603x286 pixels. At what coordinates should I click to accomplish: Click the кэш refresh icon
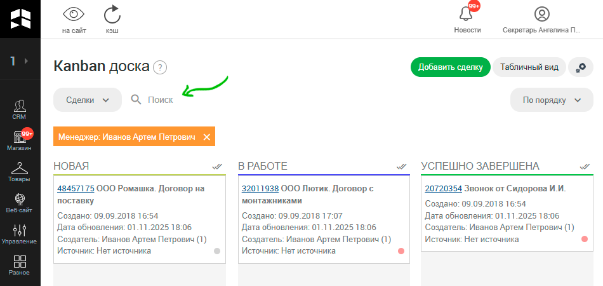tap(112, 15)
